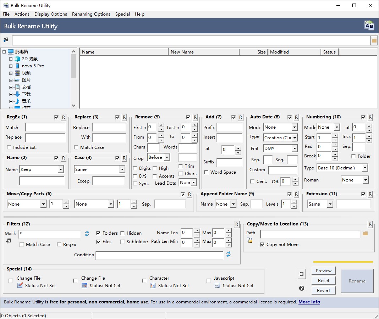Expand the nova 5 Pro tree node
Screen dimensions: 379x319
pyautogui.click(x=11, y=66)
